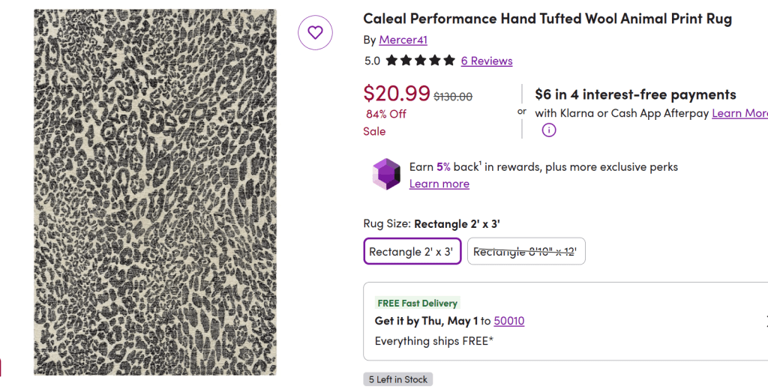Change delivery zip code 50010
768x389 pixels.
click(x=509, y=321)
